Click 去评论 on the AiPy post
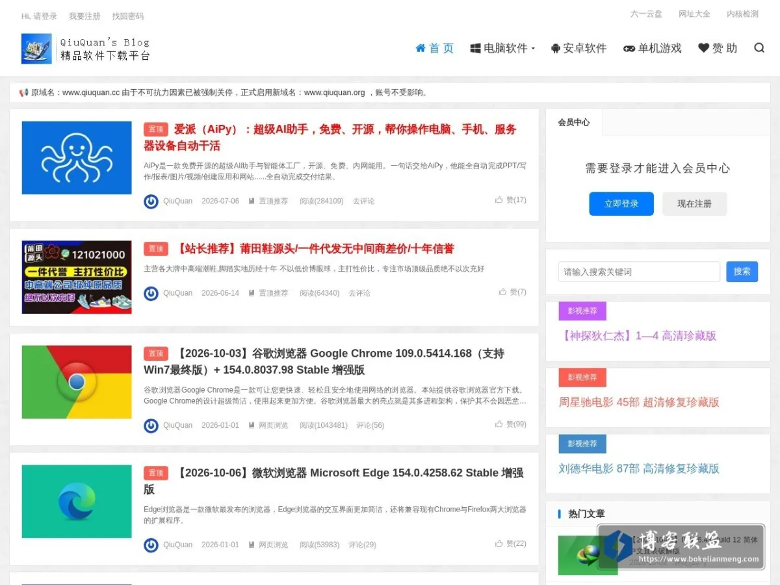 tap(363, 201)
